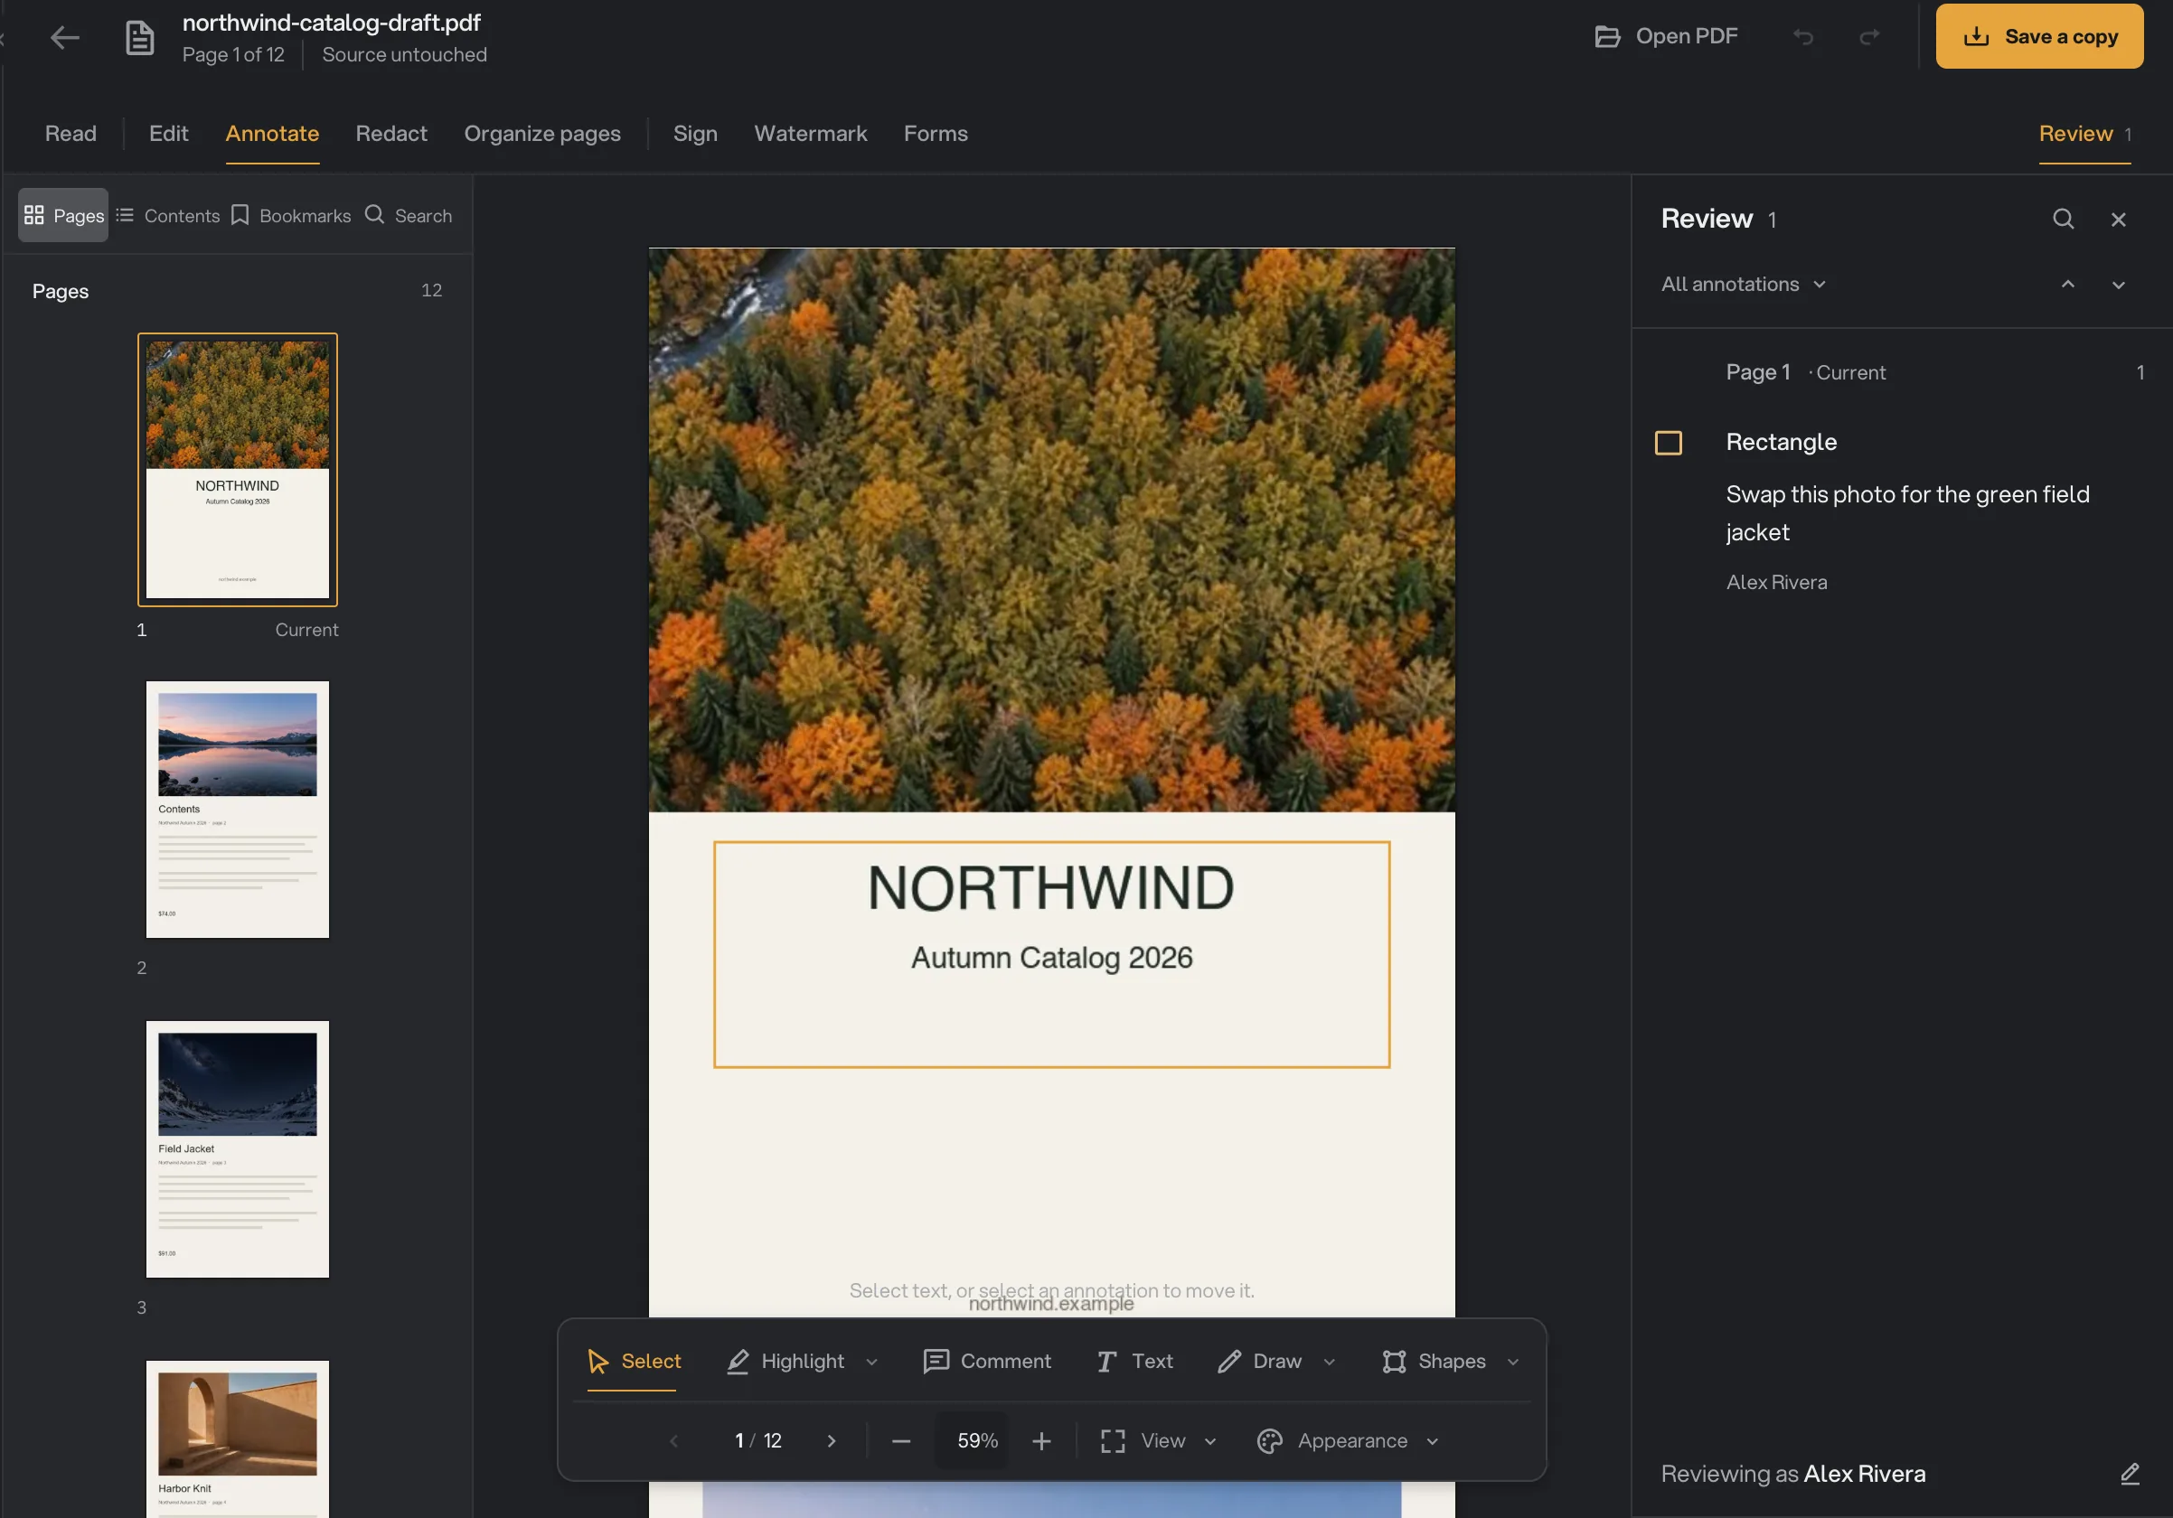Zoom out with the minus icon

tap(901, 1440)
